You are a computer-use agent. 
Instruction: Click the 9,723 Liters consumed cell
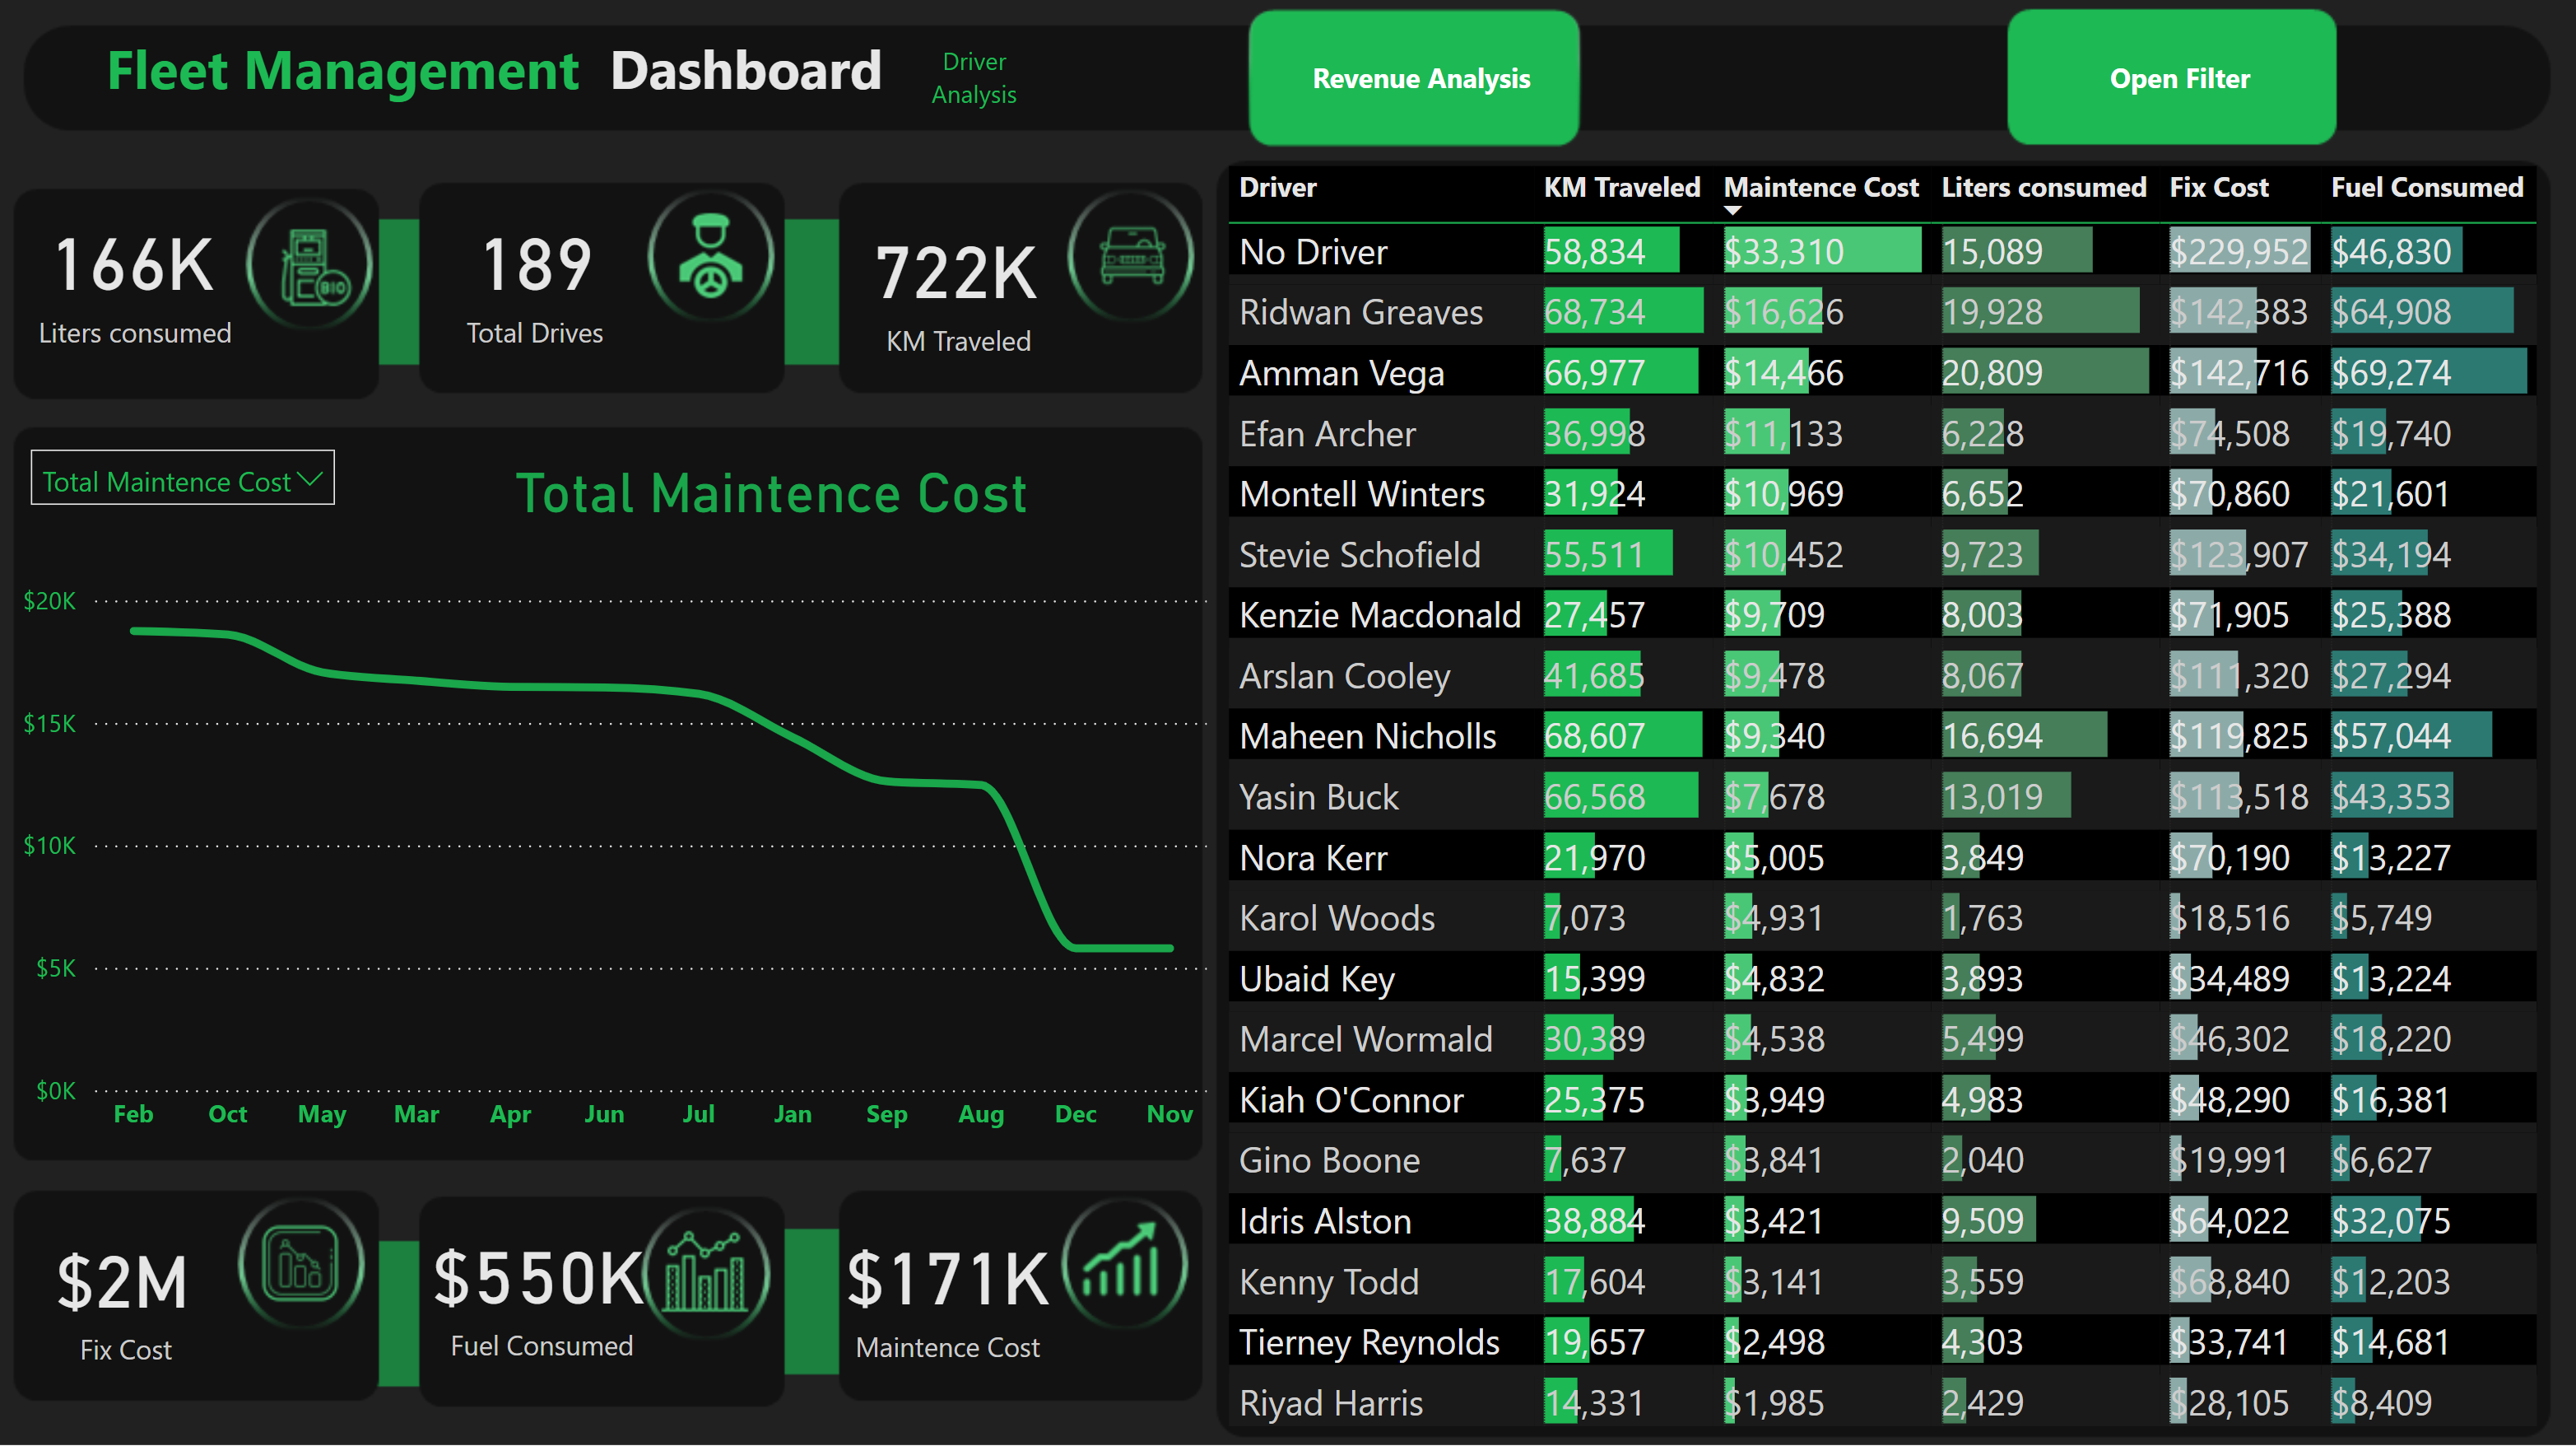click(1990, 555)
